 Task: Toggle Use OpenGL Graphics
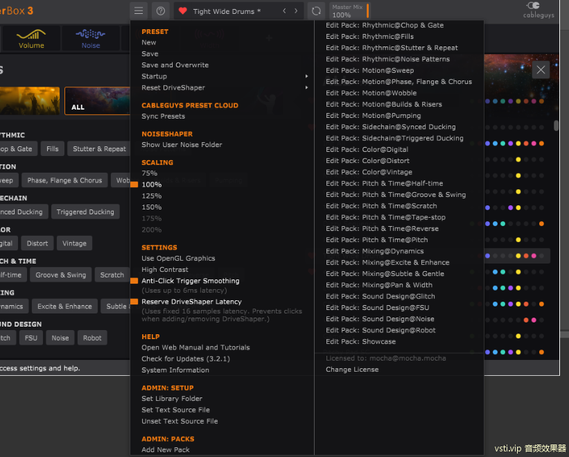(178, 258)
